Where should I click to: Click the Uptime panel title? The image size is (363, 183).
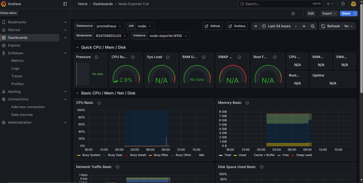click(x=318, y=75)
